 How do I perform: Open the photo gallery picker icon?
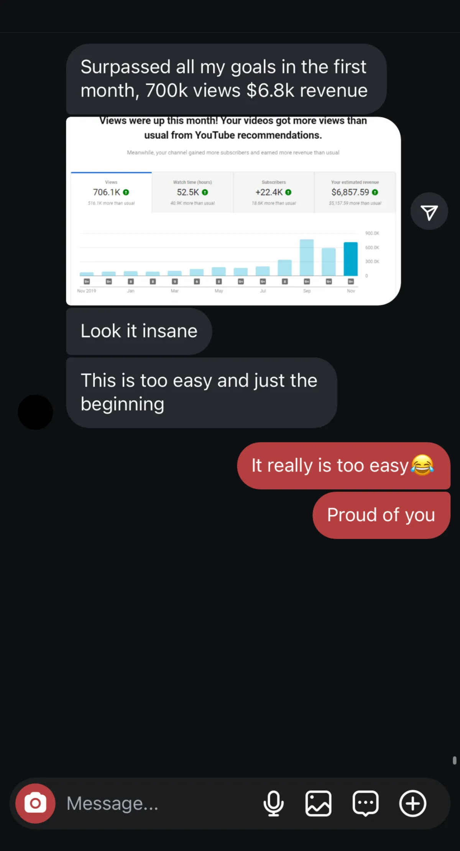(319, 803)
